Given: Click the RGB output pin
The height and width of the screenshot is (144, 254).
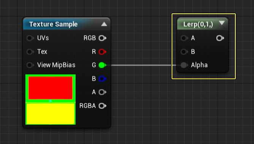Looking at the screenshot, I should 103,38.
